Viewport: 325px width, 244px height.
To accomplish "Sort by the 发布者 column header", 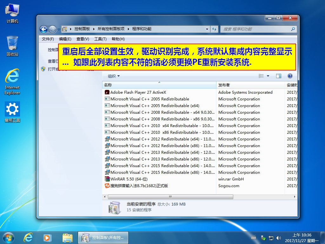I will coord(250,85).
